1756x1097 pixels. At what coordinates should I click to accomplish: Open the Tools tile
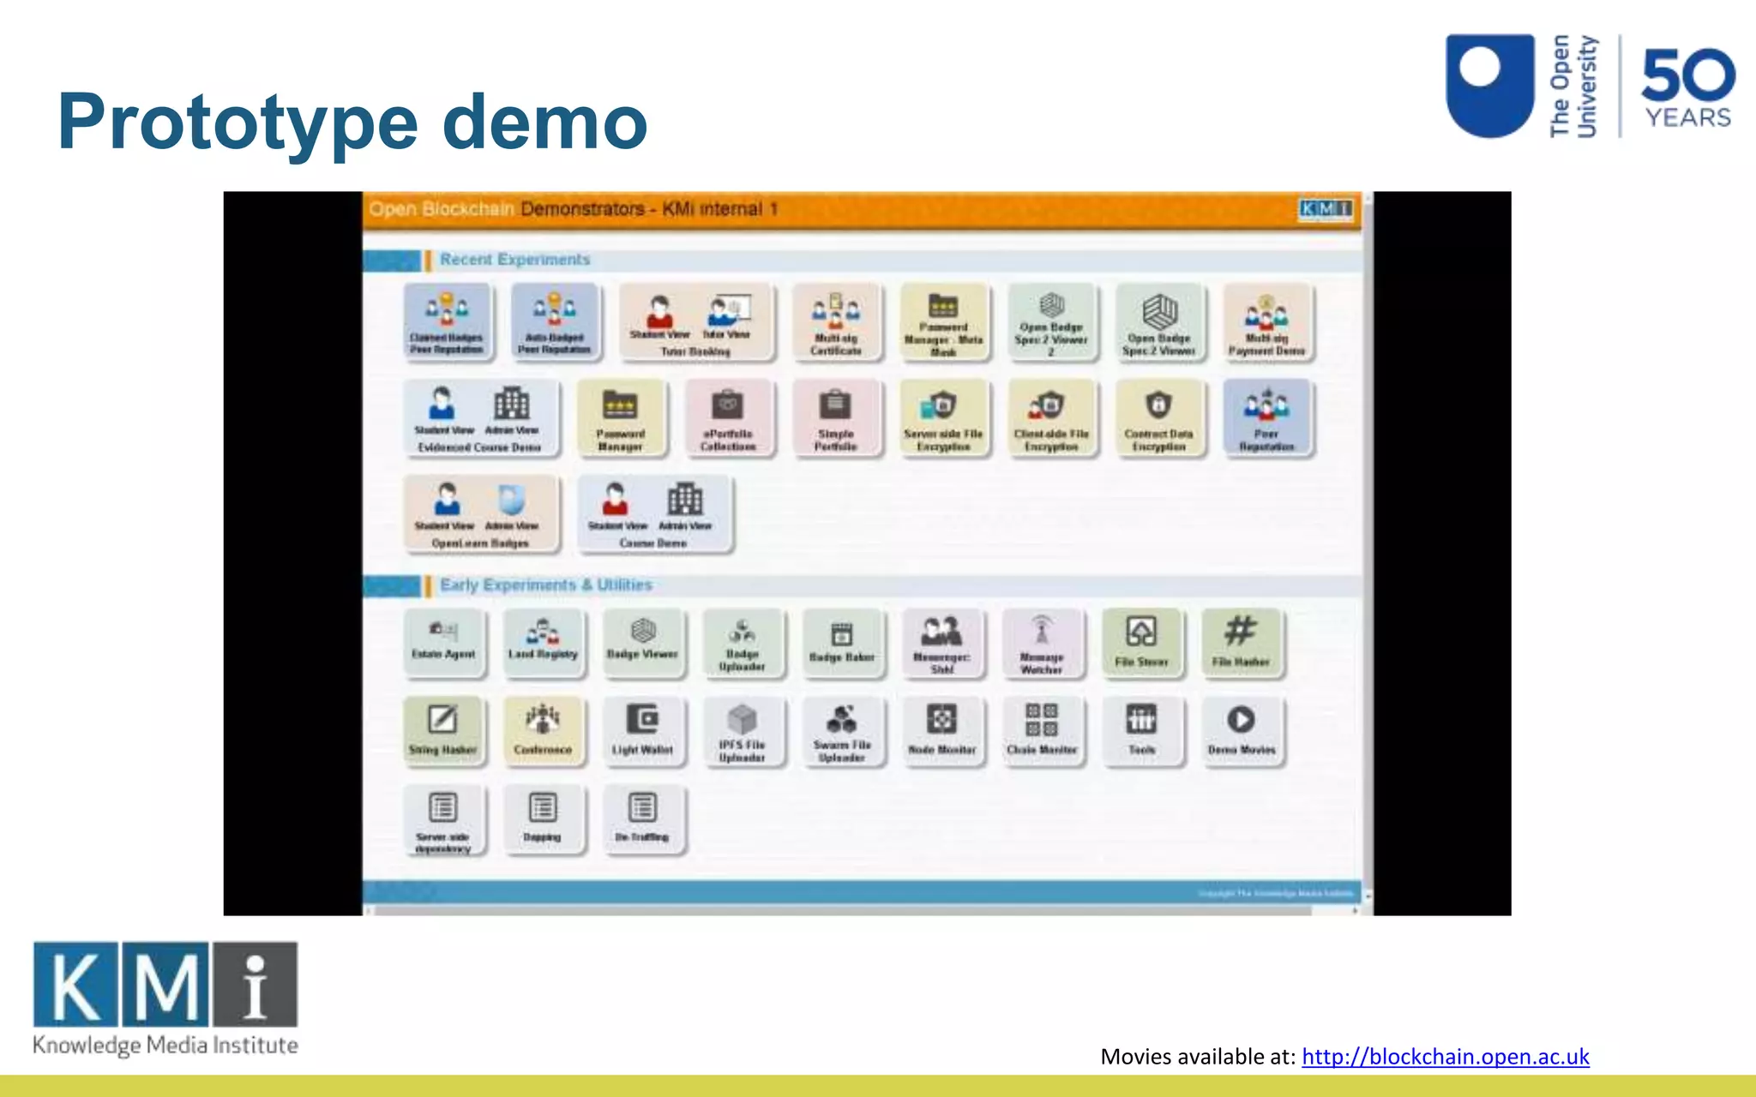(1141, 730)
